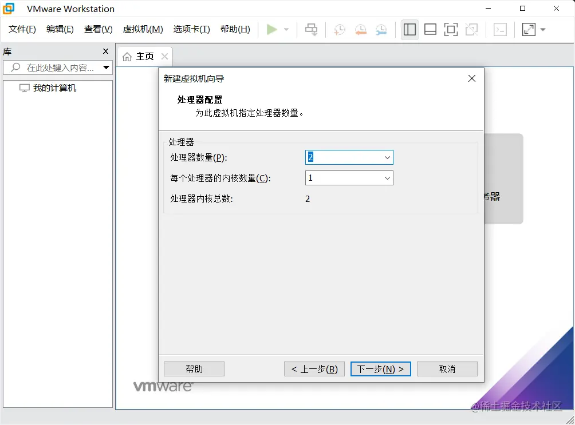The image size is (575, 425).
Task: Select 我的计算机 in the library tree
Action: [x=52, y=88]
